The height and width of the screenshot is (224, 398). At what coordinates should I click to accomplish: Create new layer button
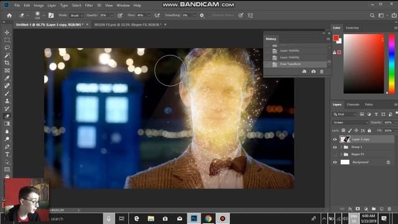point(381,209)
